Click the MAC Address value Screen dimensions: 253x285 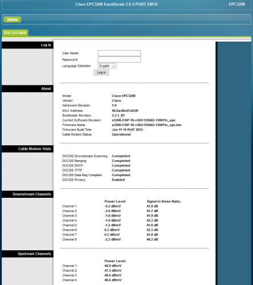[x=125, y=111]
